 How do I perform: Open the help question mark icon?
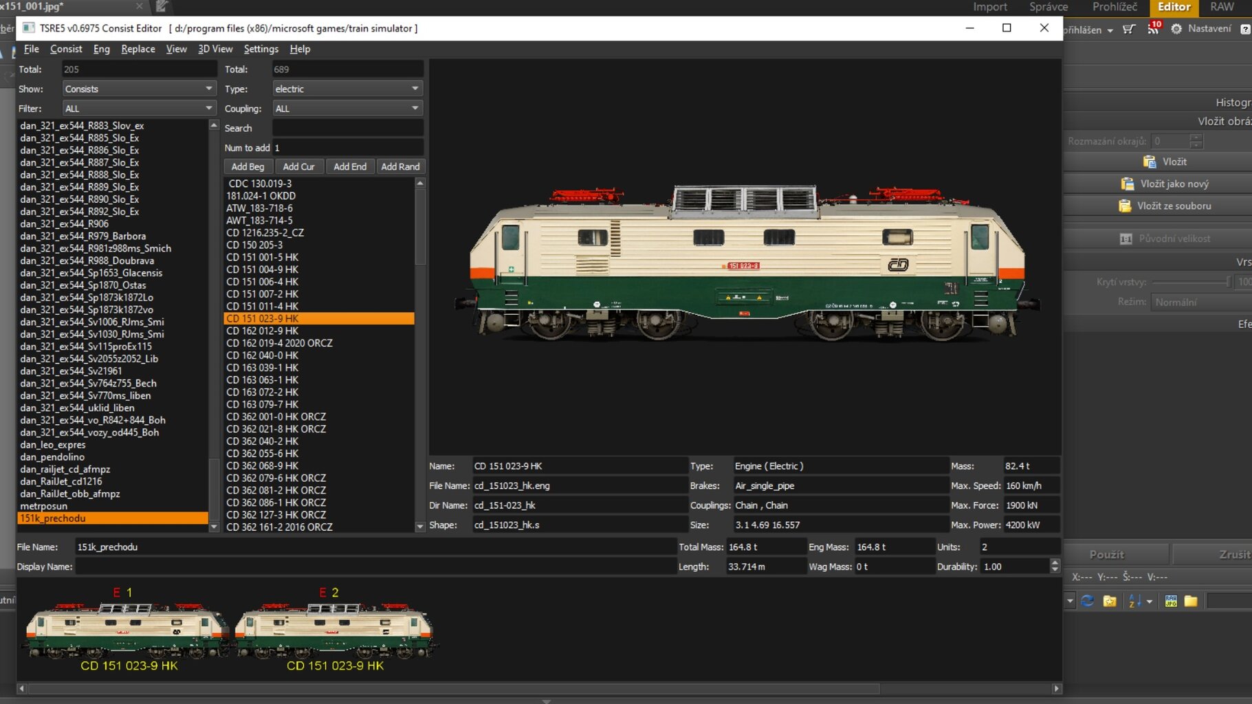click(1245, 29)
